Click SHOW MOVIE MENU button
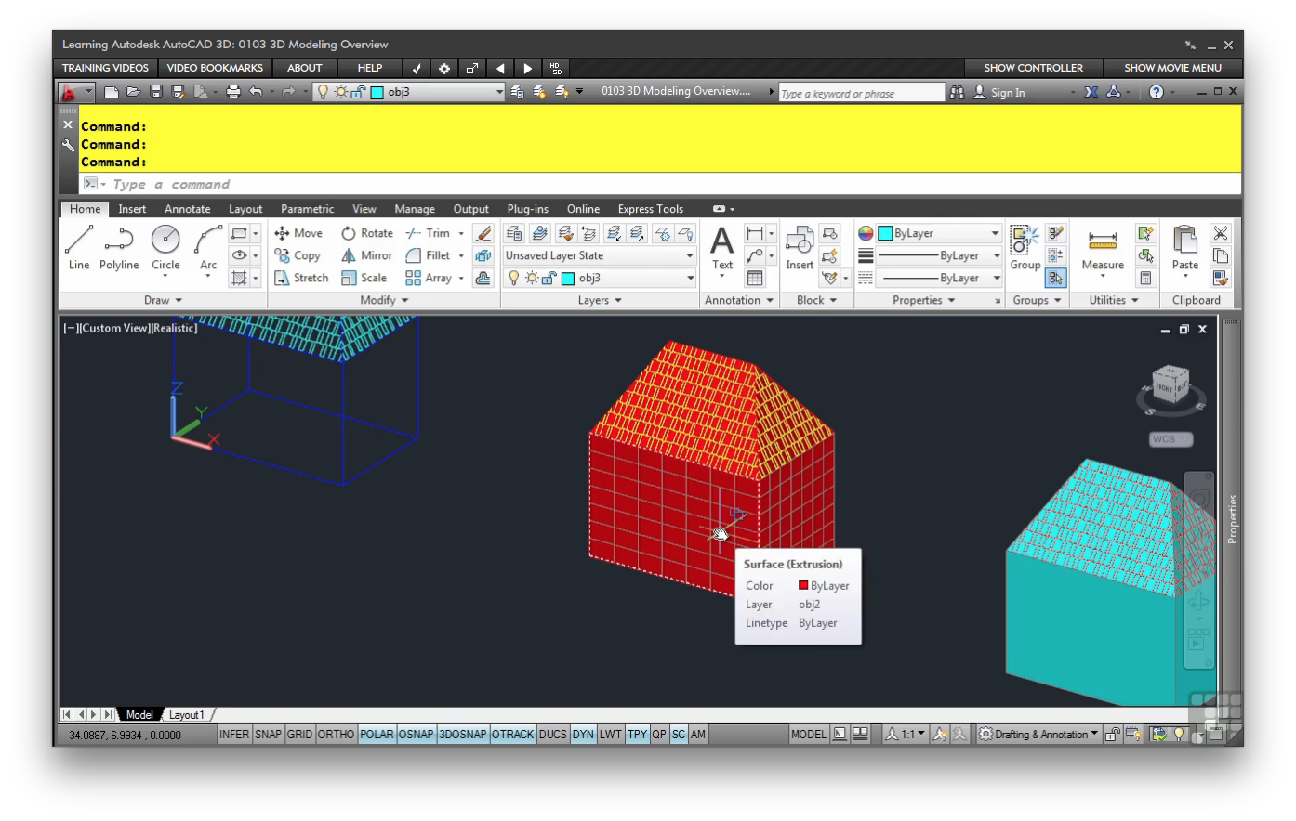The height and width of the screenshot is (821, 1296). tap(1172, 68)
